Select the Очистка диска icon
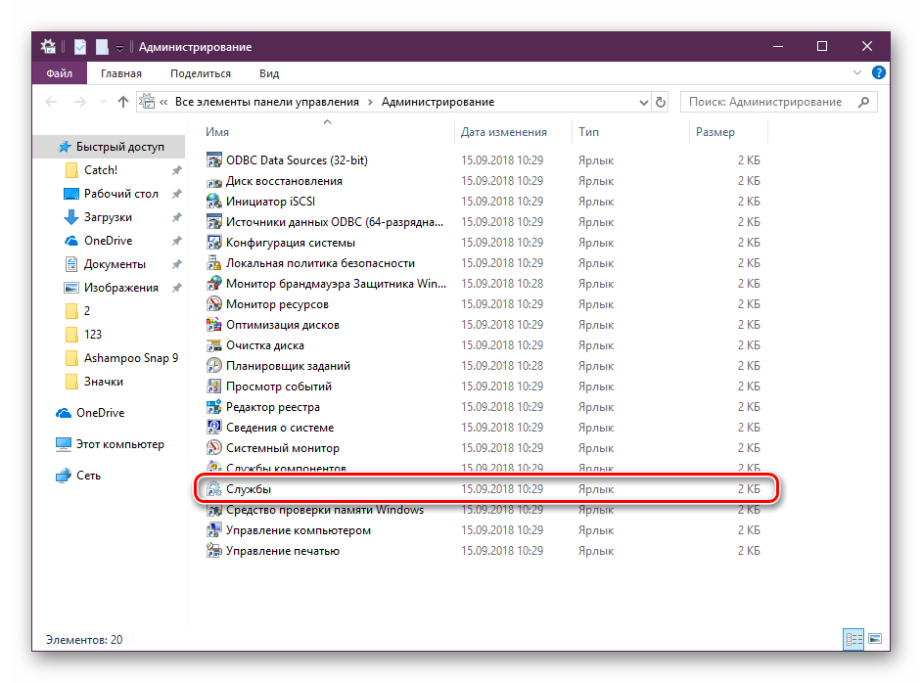The image size is (922, 683). [x=214, y=345]
